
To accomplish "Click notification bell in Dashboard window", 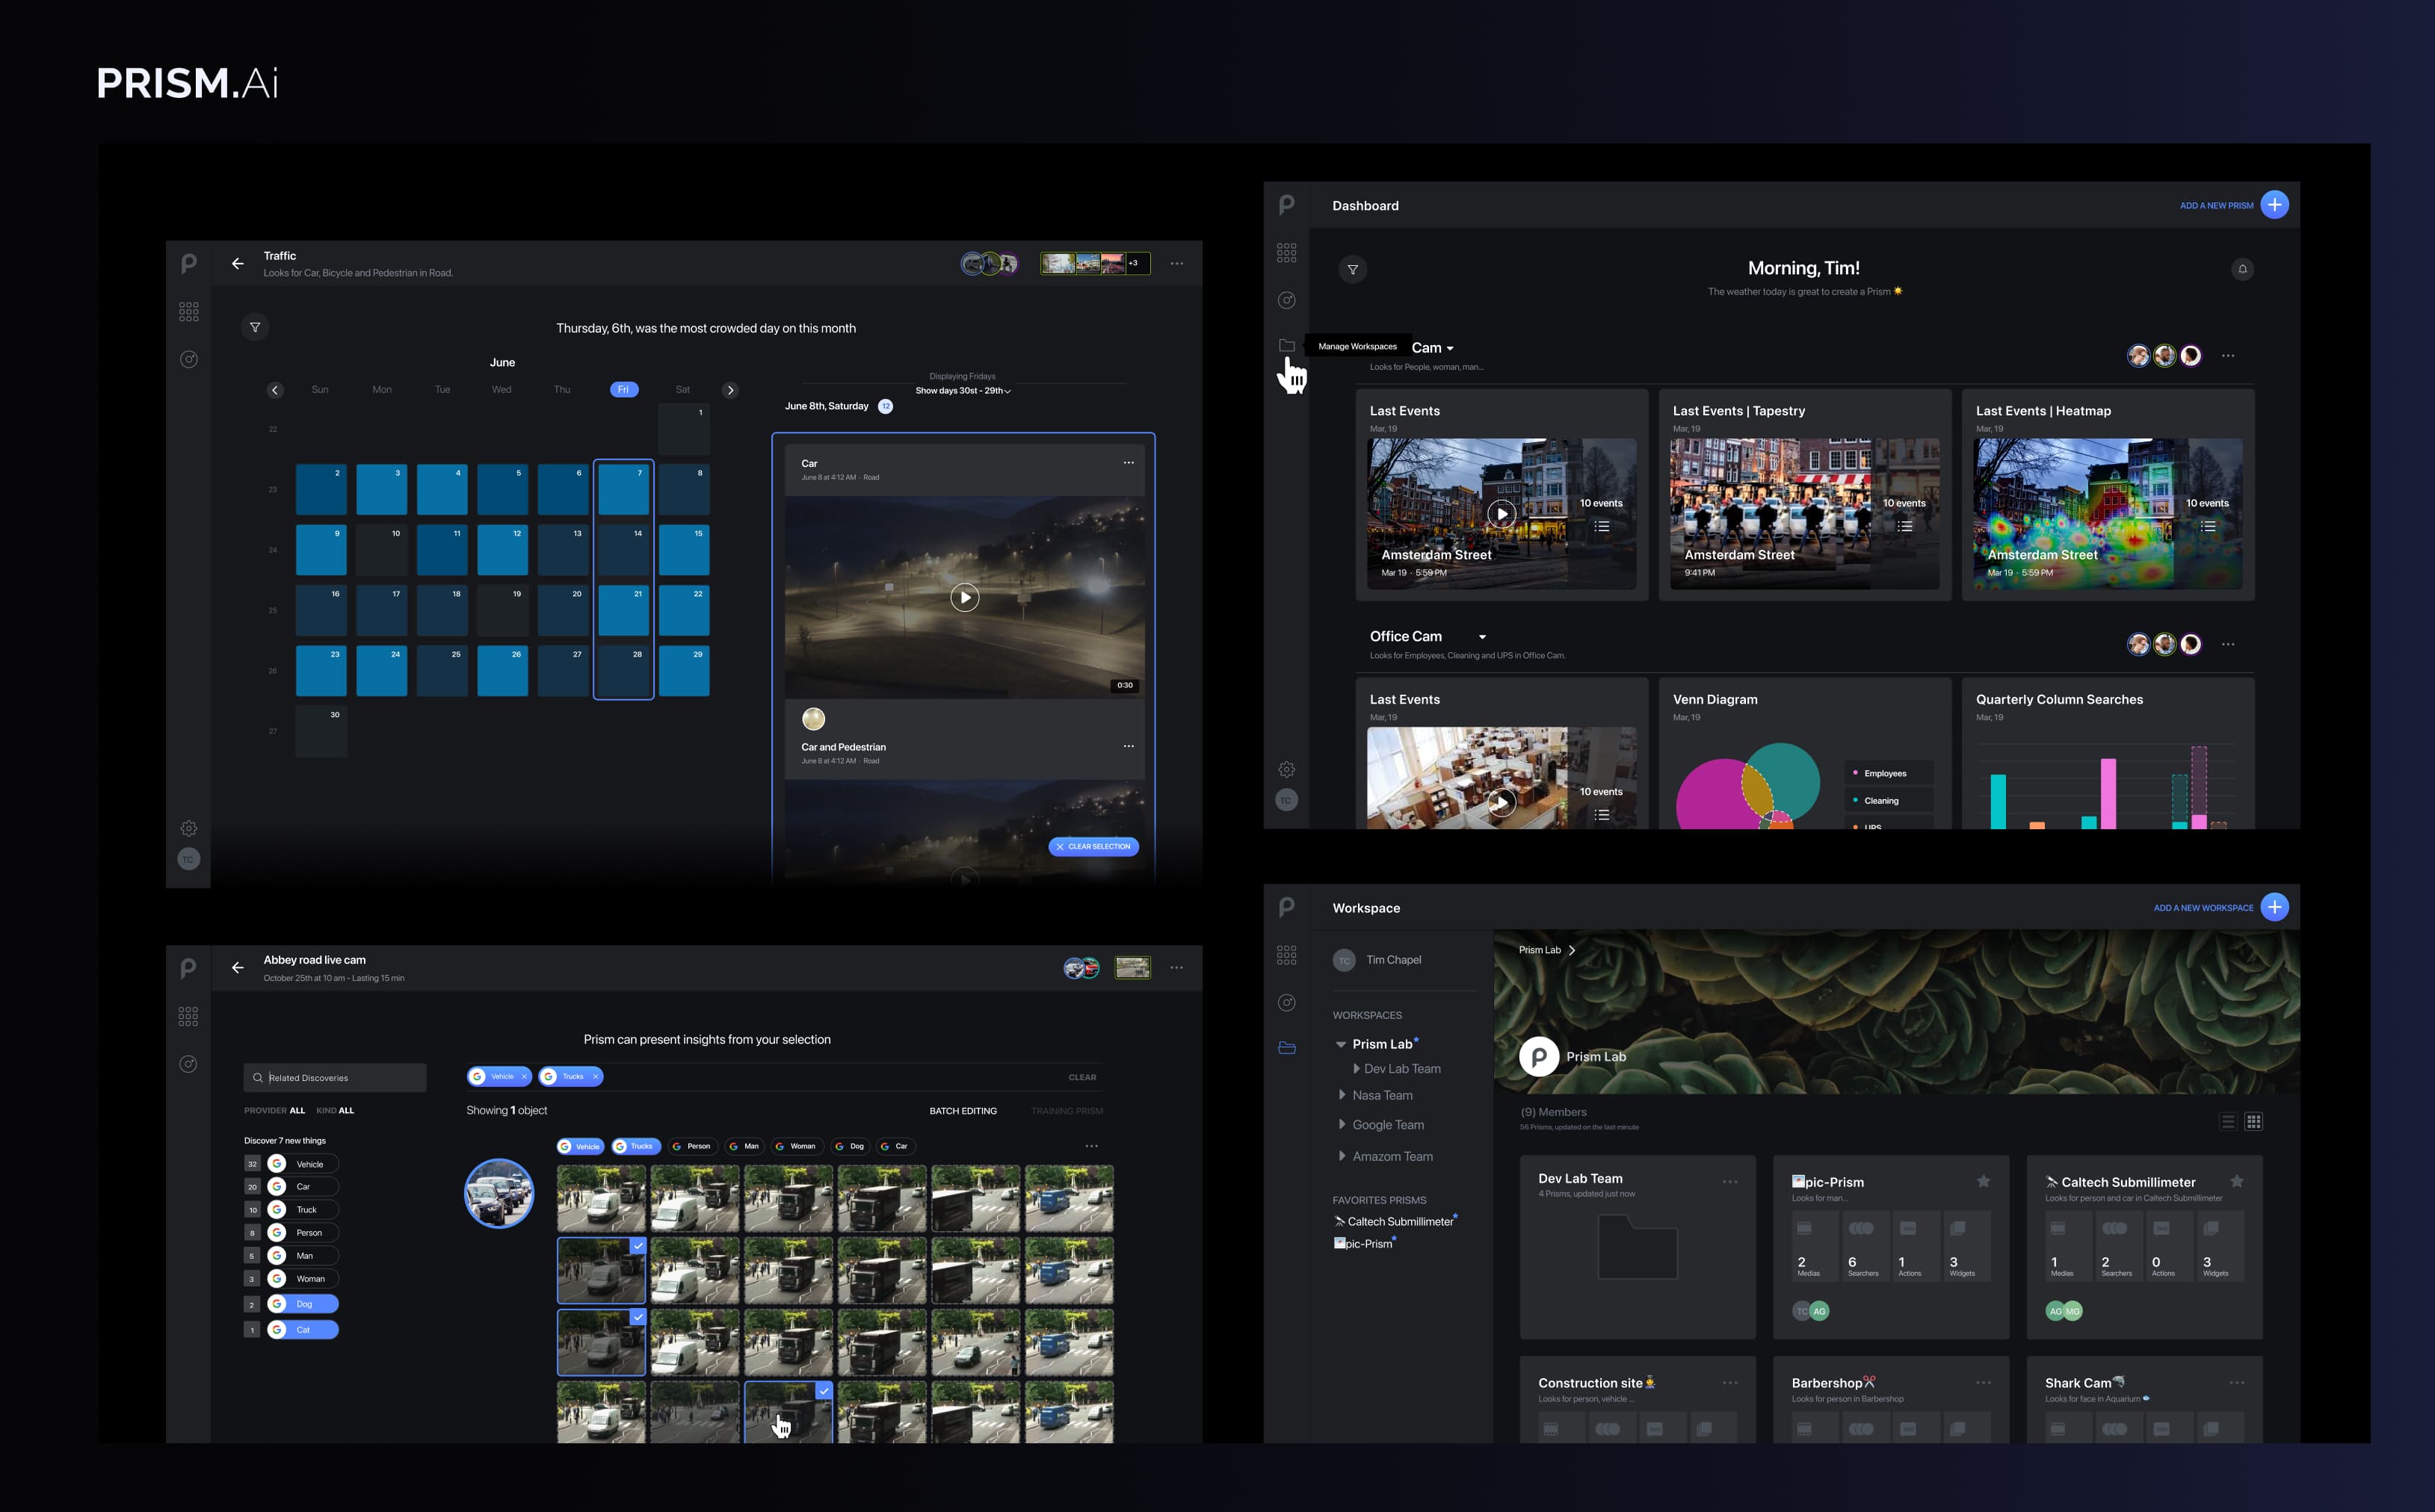I will [x=2243, y=269].
